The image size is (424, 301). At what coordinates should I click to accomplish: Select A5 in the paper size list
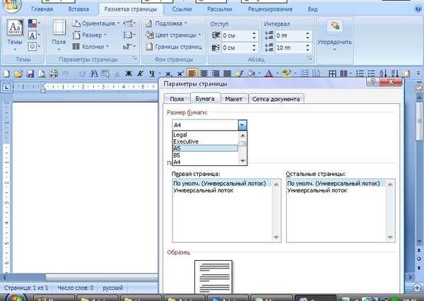tap(205, 148)
